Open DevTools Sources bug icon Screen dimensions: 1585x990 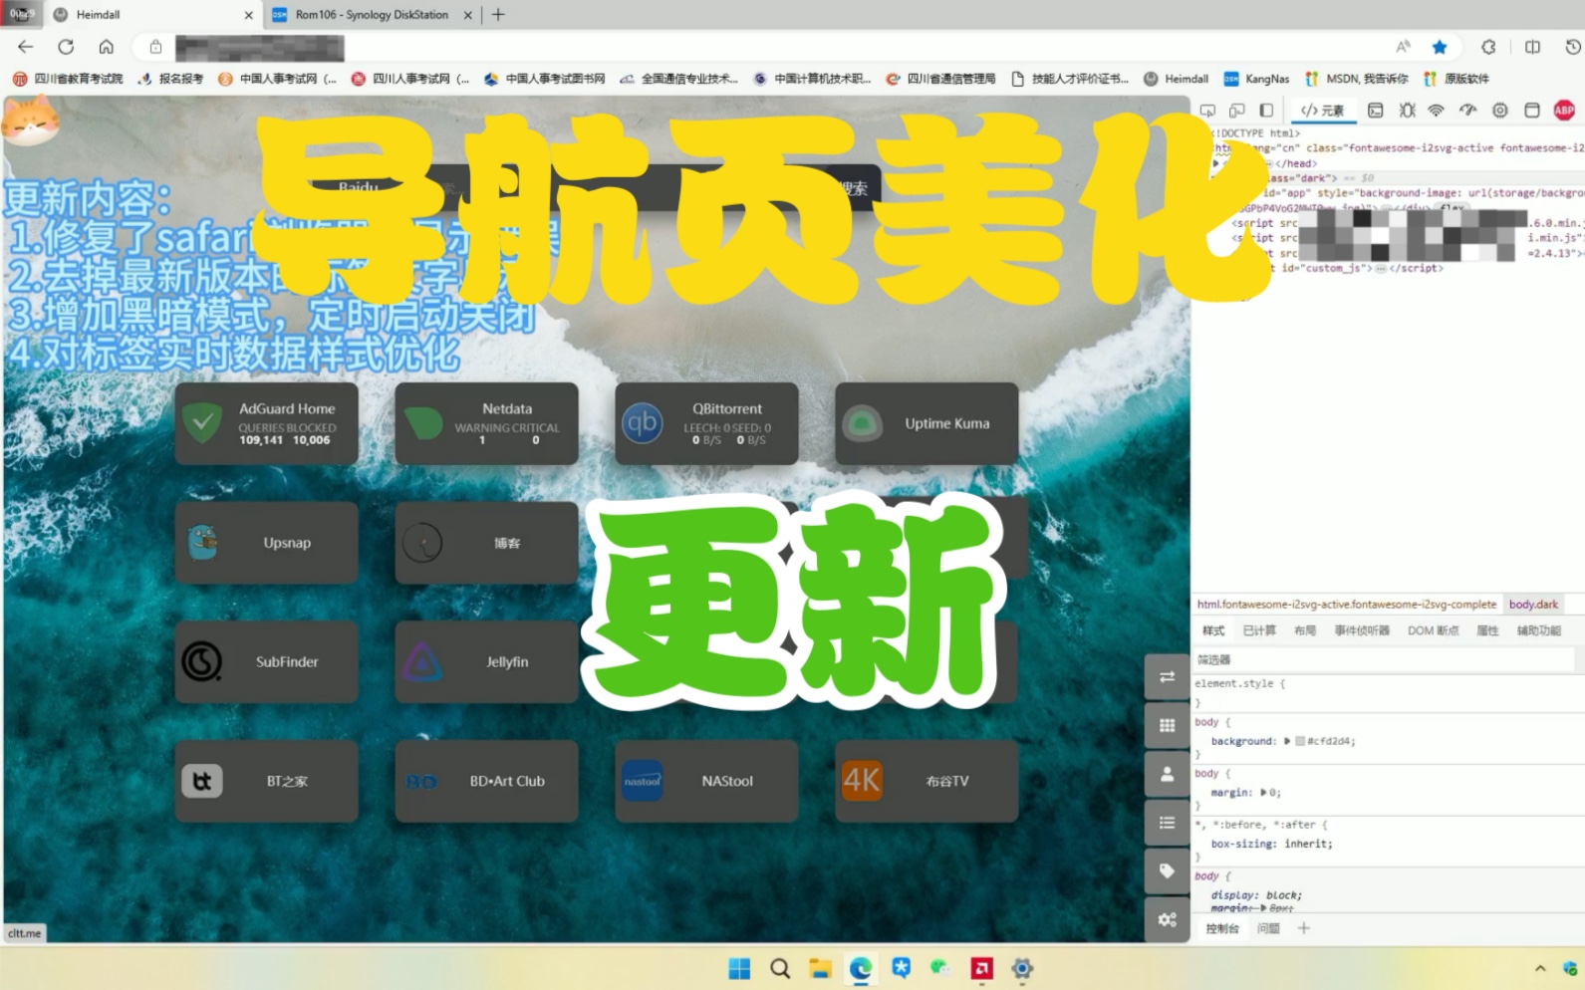1407,111
